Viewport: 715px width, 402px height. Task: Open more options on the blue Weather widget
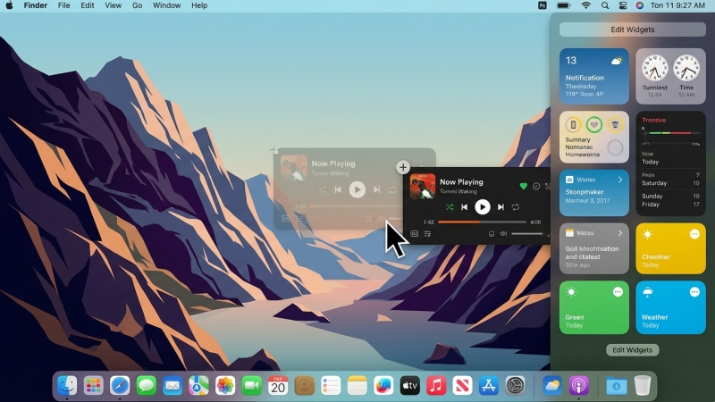[694, 292]
